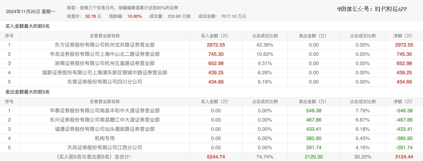Screen dimensions: 423x161
Task: Click 卖出金额(万) header in sell table
Action: (314, 102)
